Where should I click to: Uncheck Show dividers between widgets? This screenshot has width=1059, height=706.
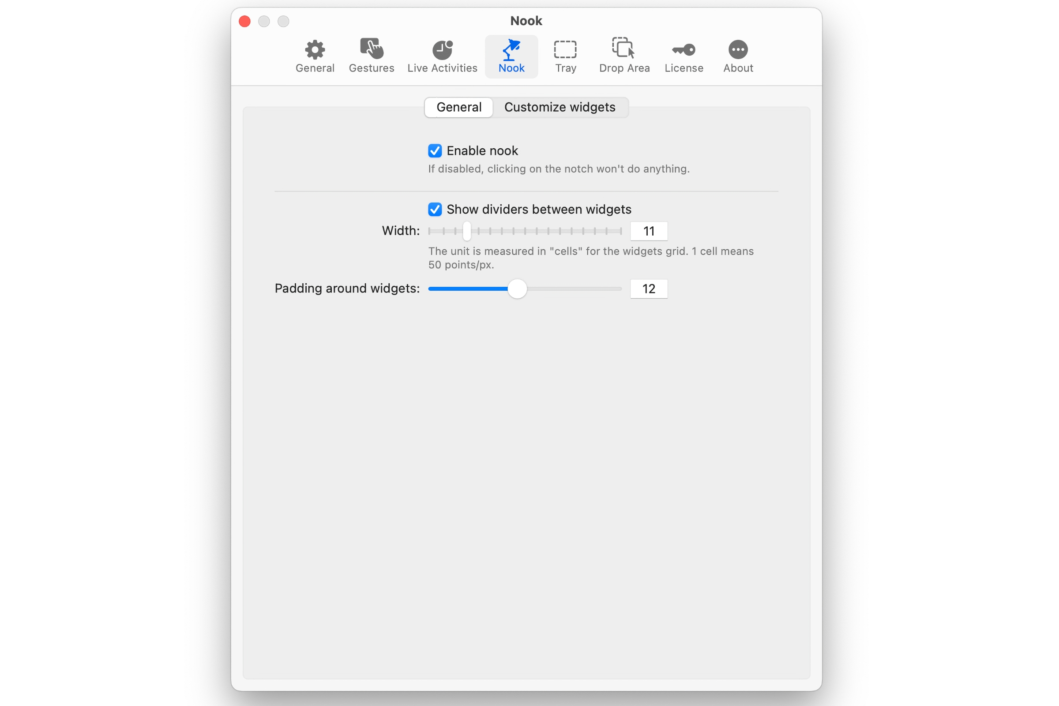point(435,209)
